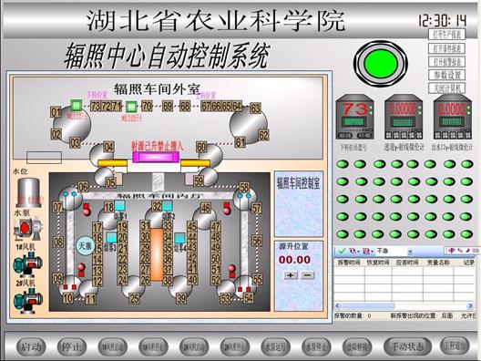
Task: Click the alarm table right scroll arrow
Action: click(x=470, y=305)
